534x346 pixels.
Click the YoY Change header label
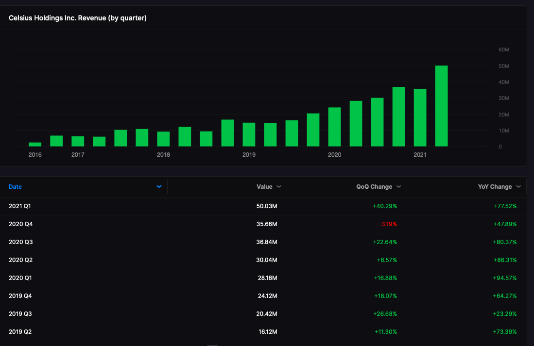click(495, 186)
